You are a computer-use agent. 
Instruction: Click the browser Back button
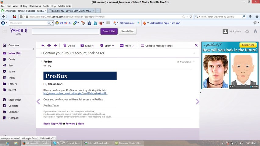(x=4, y=16)
